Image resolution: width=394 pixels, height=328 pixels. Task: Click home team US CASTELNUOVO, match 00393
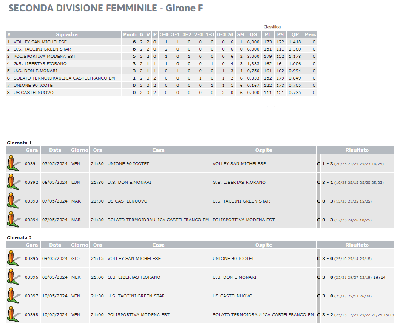point(128,201)
